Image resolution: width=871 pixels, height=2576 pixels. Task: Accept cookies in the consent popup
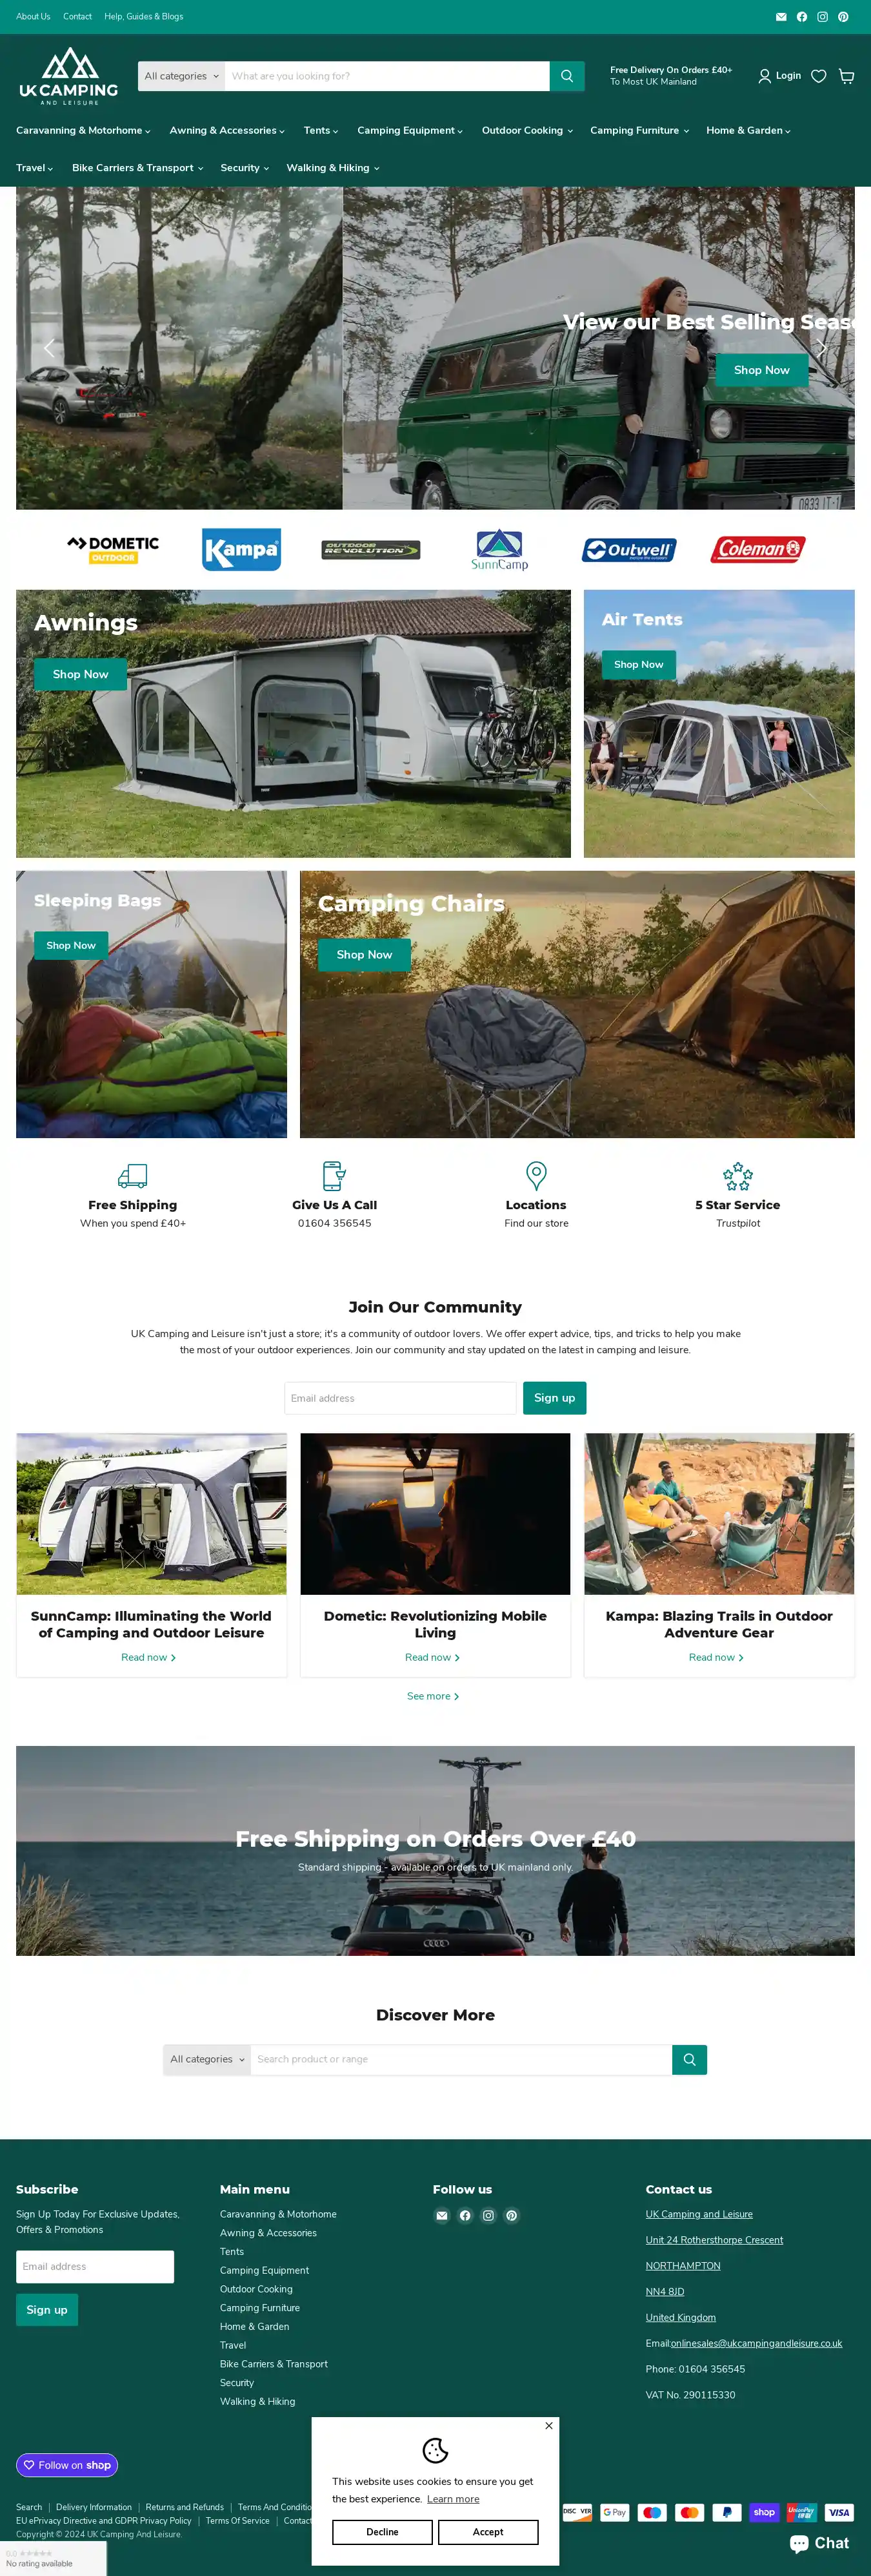click(x=488, y=2531)
